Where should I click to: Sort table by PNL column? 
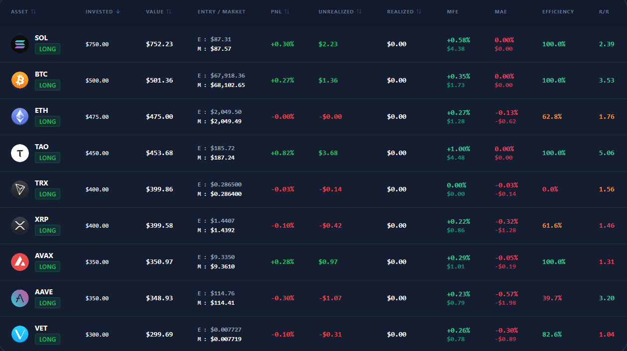(x=279, y=11)
